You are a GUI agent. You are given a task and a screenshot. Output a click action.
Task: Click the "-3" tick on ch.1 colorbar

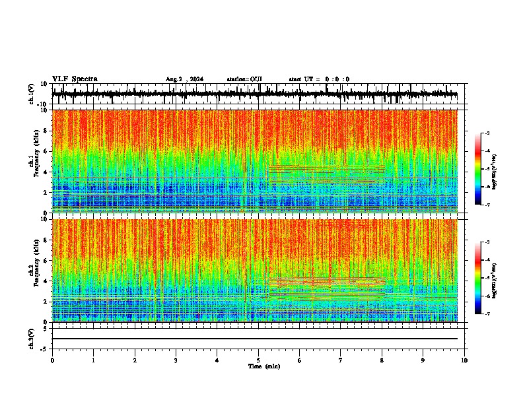[487, 133]
